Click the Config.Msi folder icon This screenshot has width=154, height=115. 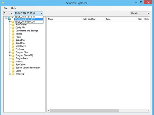tap(13, 28)
